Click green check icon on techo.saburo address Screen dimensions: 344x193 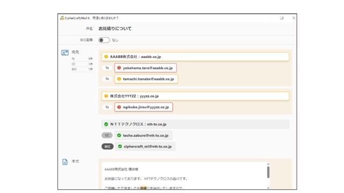point(119,136)
